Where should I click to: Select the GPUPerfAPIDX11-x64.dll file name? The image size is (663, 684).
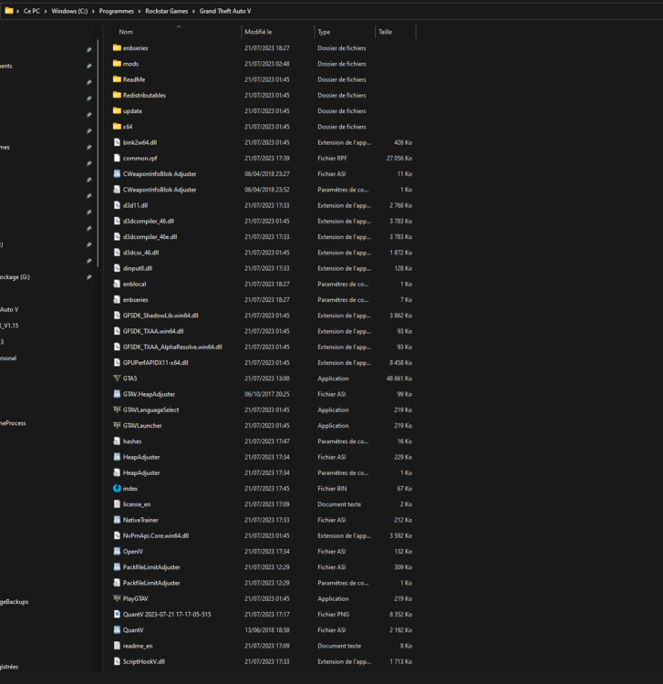click(155, 362)
